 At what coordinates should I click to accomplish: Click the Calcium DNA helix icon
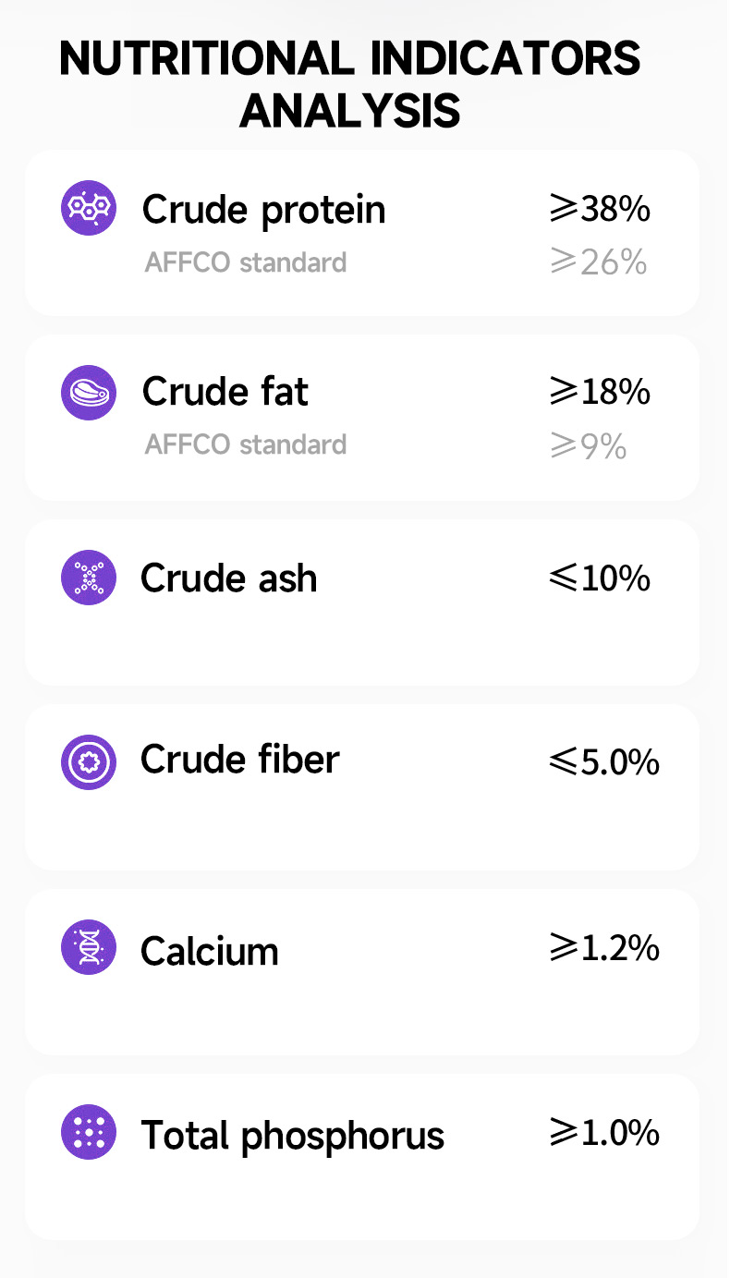89,947
